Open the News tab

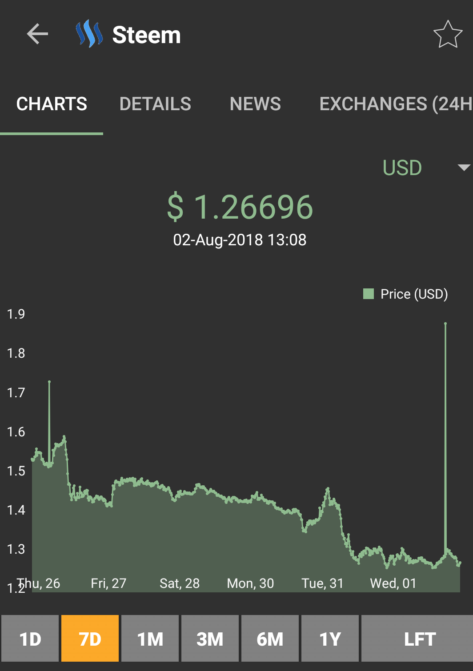click(255, 104)
